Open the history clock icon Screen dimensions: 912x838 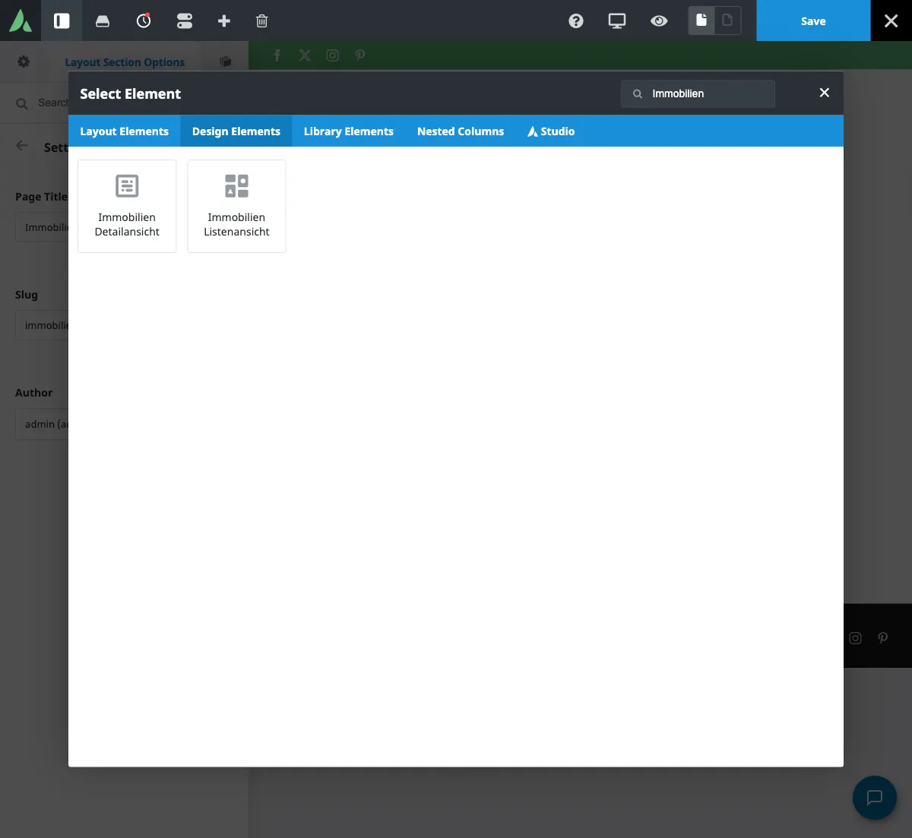[x=144, y=21]
